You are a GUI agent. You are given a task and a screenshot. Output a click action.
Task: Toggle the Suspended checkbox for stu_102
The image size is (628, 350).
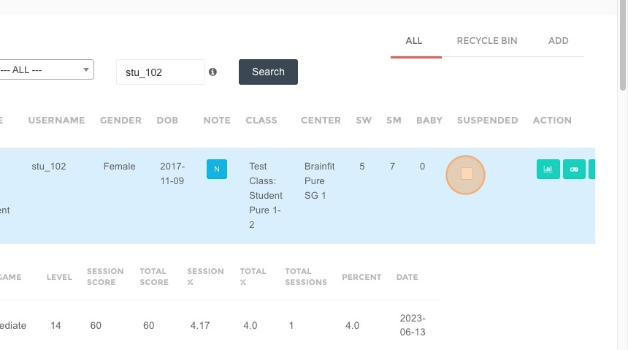pyautogui.click(x=467, y=174)
